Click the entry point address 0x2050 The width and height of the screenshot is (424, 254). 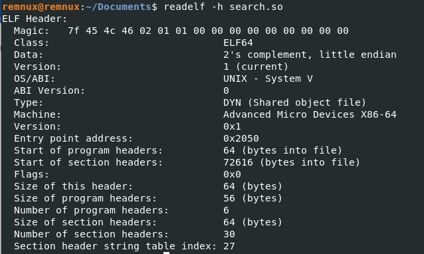241,138
